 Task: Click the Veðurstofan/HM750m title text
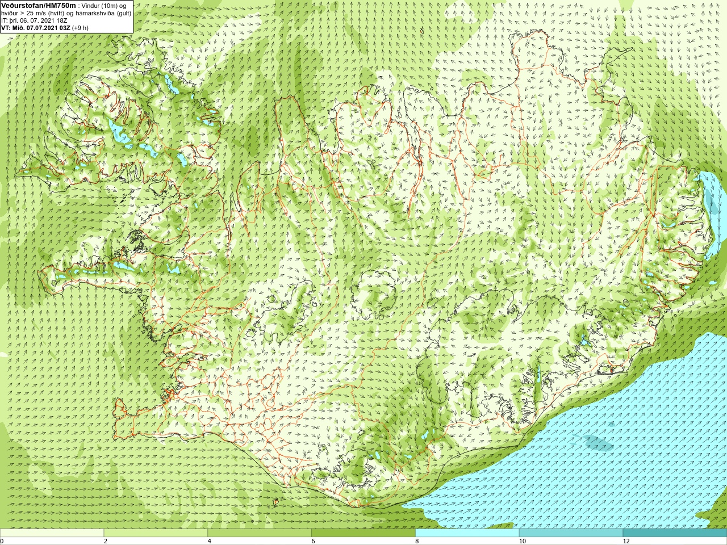click(x=39, y=5)
